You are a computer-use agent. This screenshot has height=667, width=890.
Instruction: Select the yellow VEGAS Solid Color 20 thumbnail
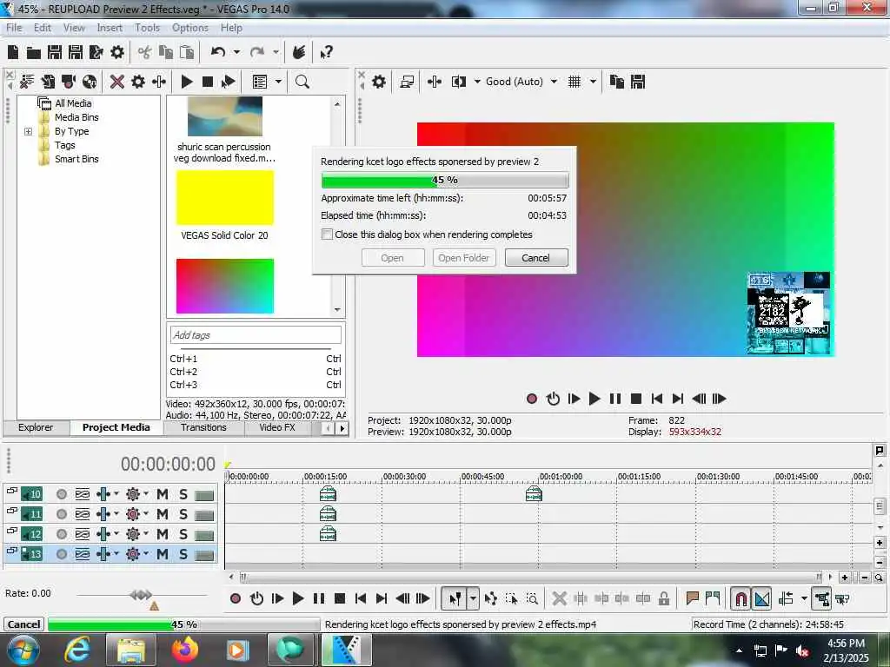coord(225,198)
